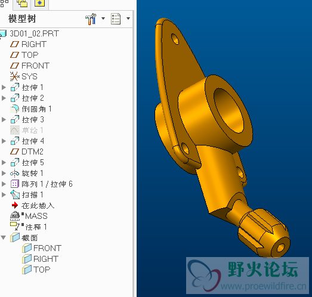Collapse the 截面 sections node

[x=4, y=237]
